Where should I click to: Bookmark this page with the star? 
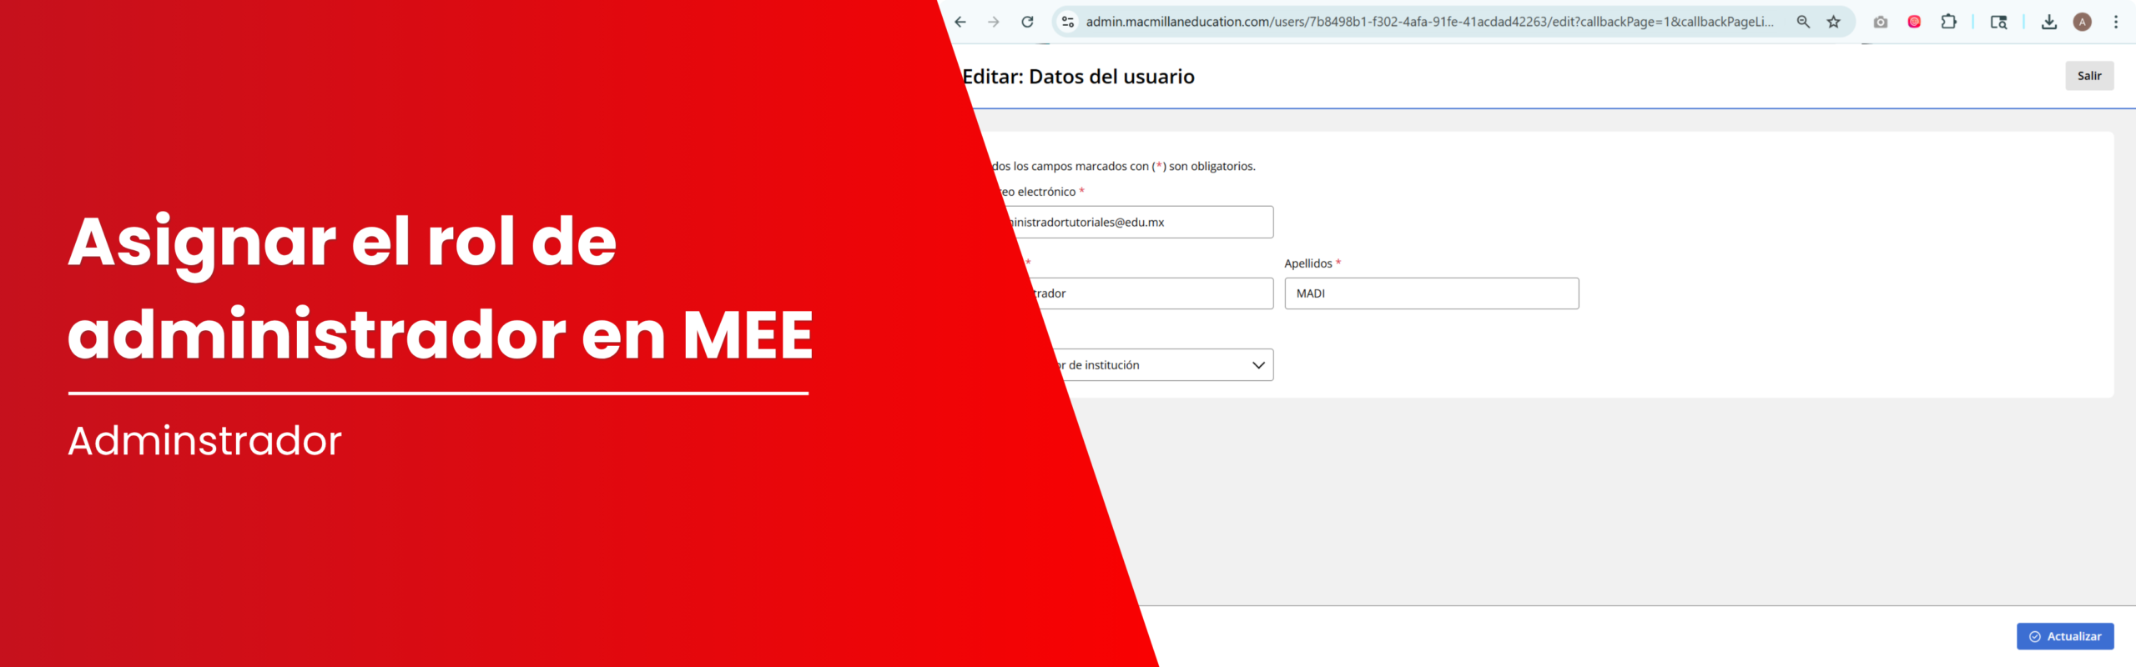1833,23
